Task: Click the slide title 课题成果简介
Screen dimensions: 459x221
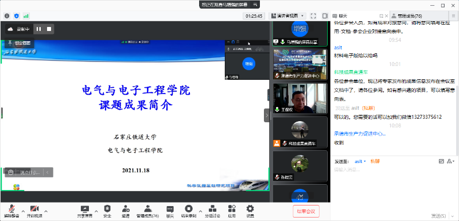Action: [136, 106]
